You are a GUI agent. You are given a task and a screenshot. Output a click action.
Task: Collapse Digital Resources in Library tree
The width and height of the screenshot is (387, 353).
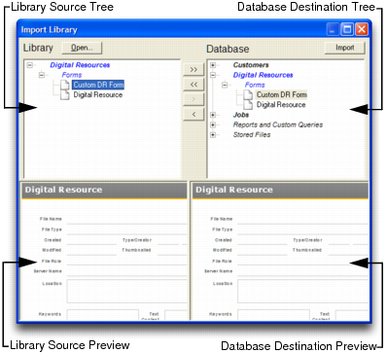click(x=30, y=65)
